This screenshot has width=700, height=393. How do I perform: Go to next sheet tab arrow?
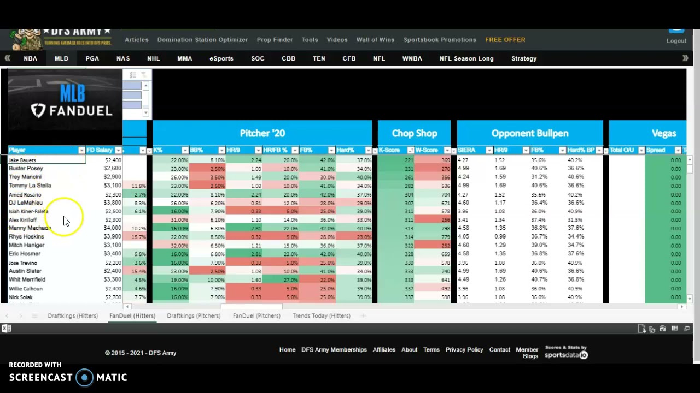[x=21, y=316]
